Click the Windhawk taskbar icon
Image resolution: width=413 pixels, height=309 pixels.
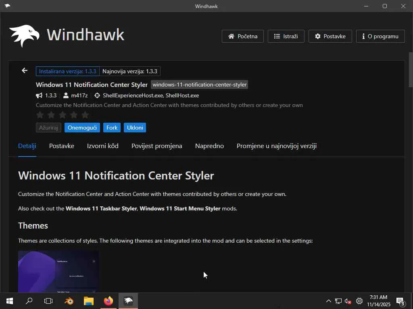point(128,301)
